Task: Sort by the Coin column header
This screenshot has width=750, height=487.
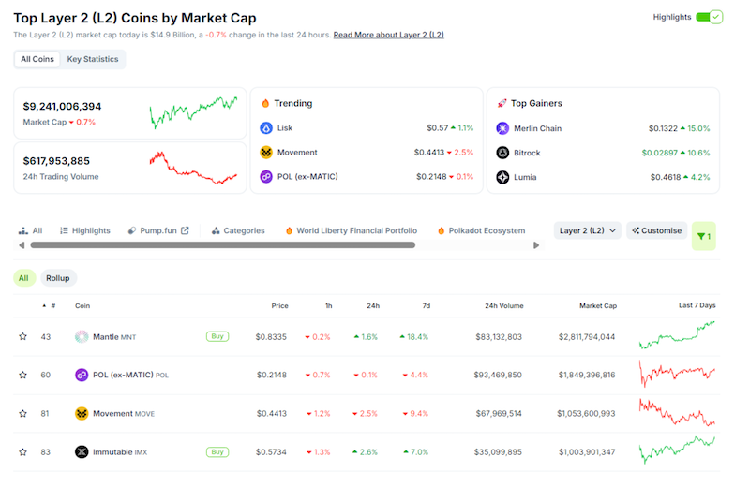Action: (x=82, y=306)
